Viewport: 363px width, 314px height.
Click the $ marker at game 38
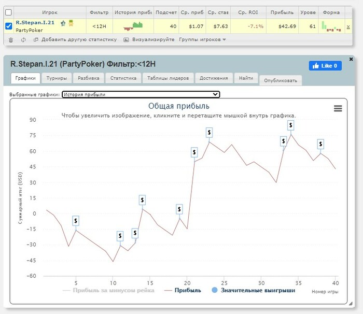pyautogui.click(x=320, y=144)
